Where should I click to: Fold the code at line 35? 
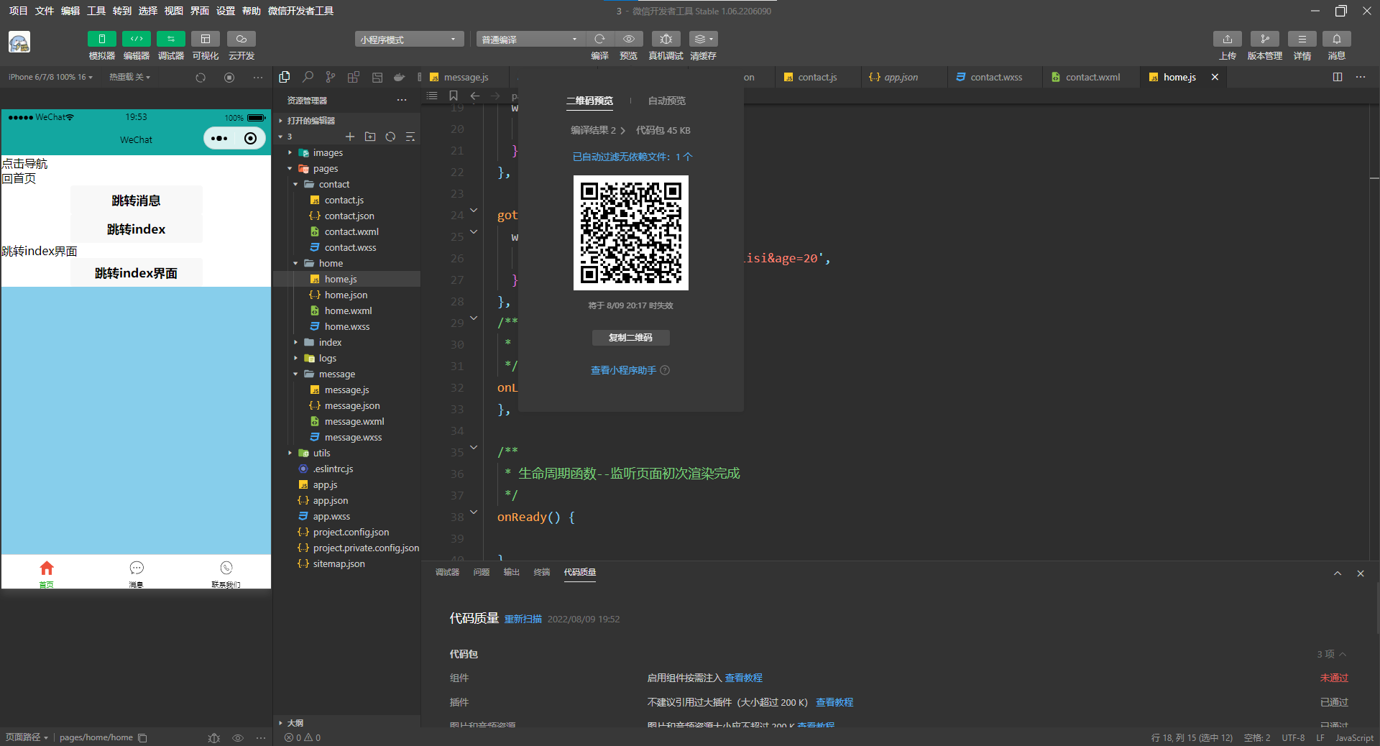coord(474,448)
